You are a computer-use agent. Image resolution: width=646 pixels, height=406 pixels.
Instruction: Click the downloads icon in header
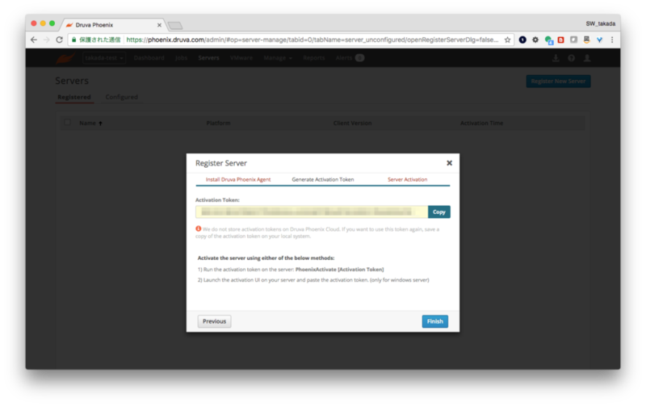[x=556, y=58]
